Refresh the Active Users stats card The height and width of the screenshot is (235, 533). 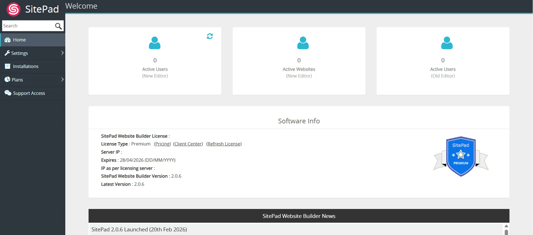(x=210, y=36)
